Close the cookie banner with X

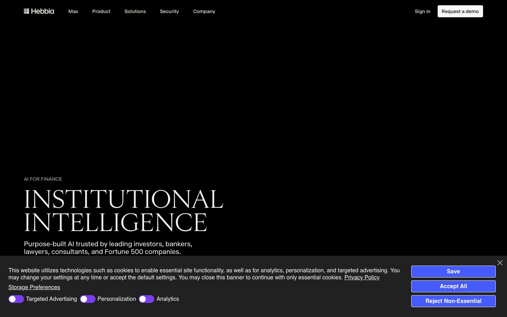[x=500, y=263]
